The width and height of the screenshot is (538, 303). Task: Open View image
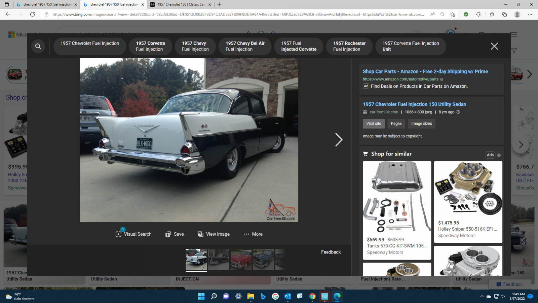point(214,234)
